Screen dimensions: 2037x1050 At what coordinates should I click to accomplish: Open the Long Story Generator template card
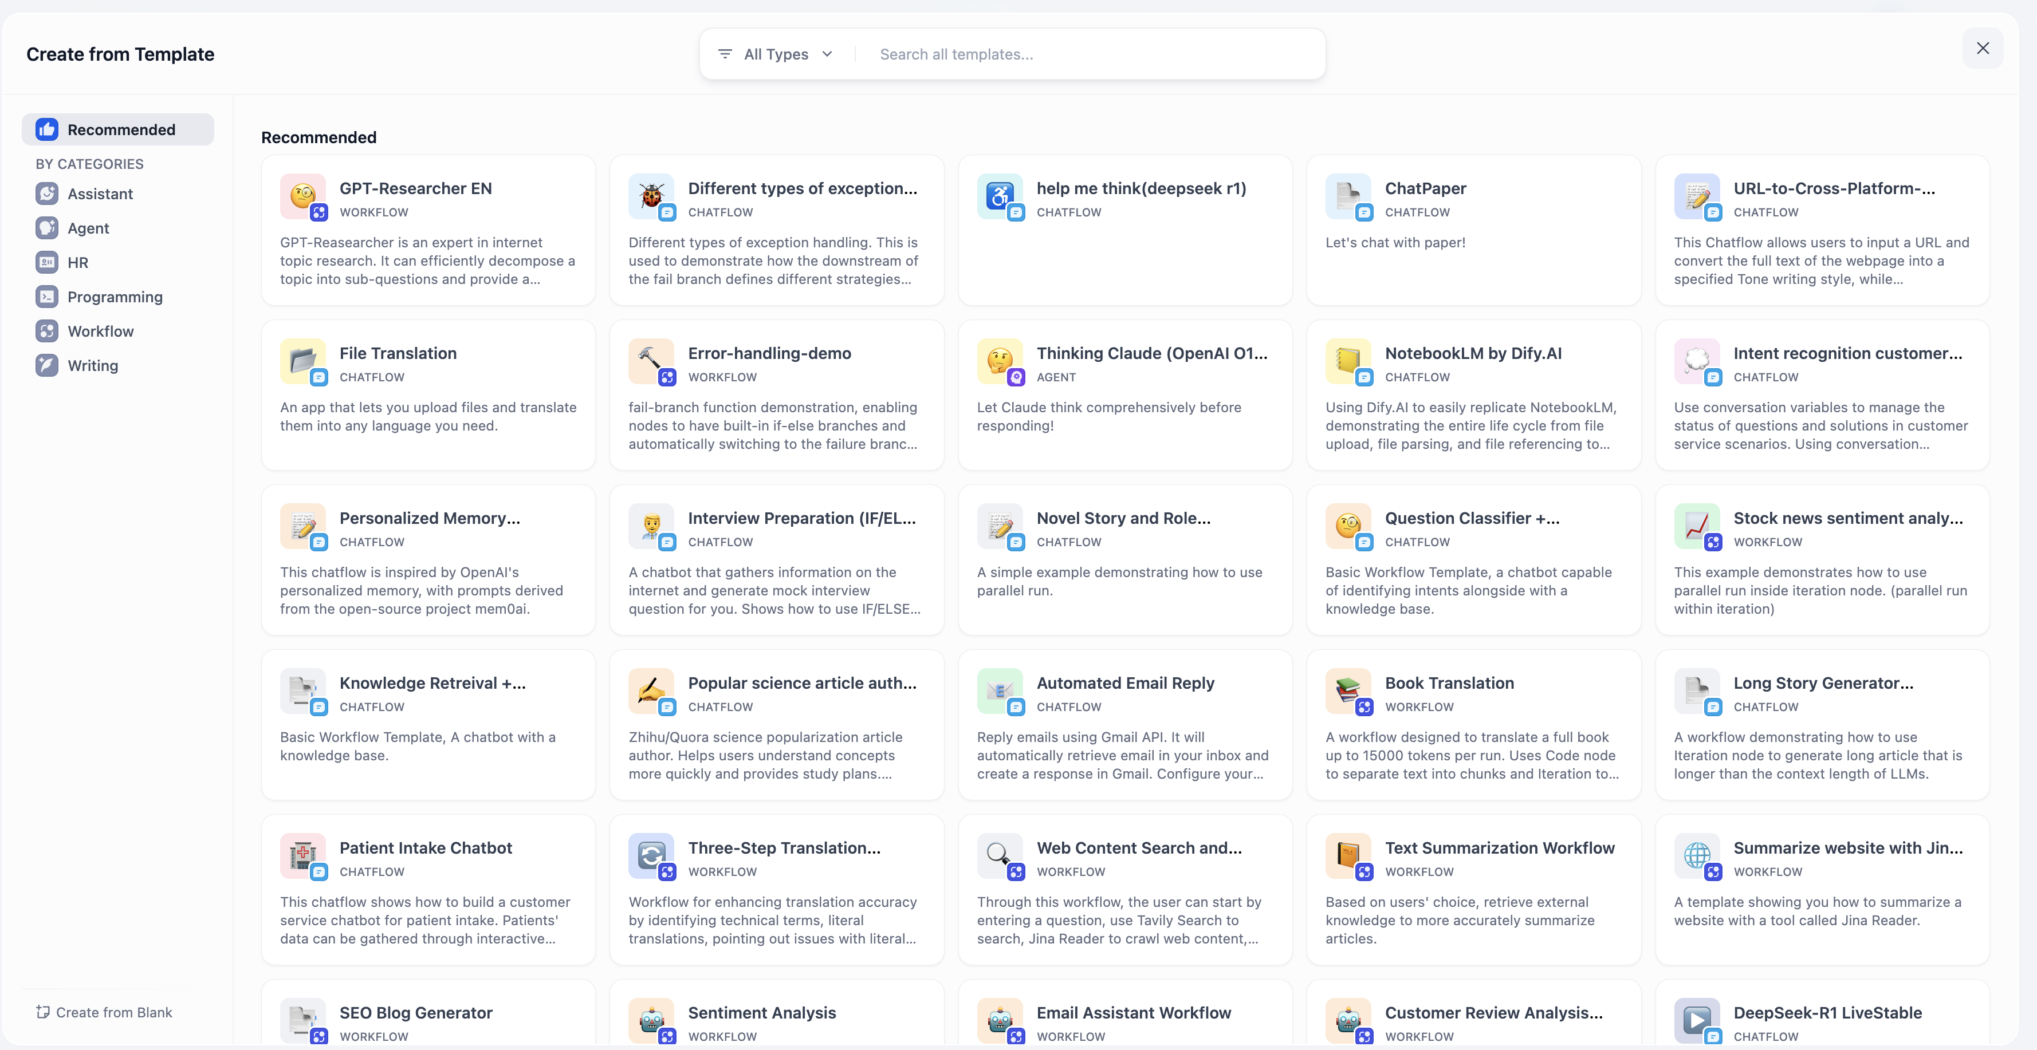[x=1822, y=724]
